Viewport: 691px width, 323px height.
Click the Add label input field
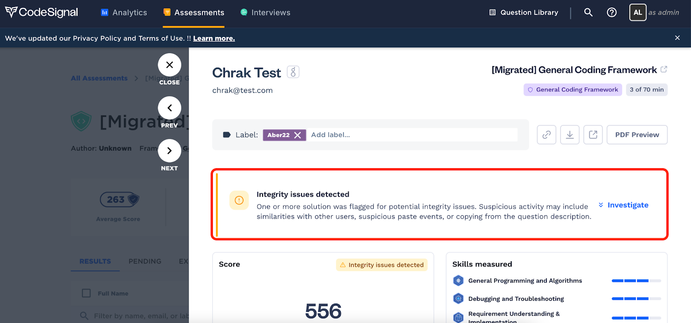click(x=414, y=135)
